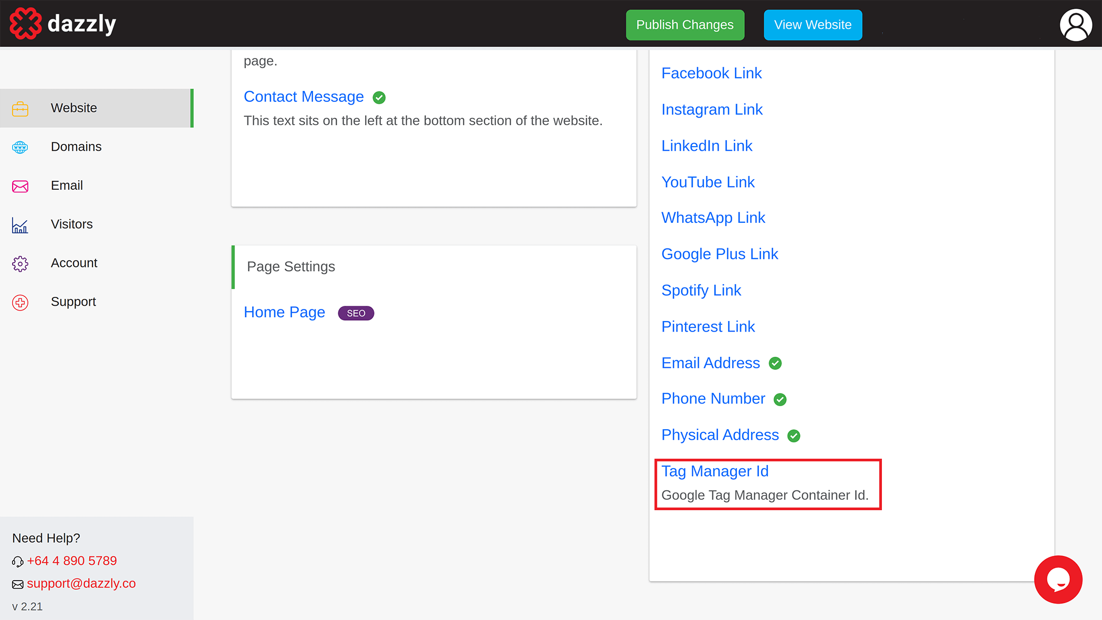Click the Account gear icon
The image size is (1102, 620).
[20, 264]
